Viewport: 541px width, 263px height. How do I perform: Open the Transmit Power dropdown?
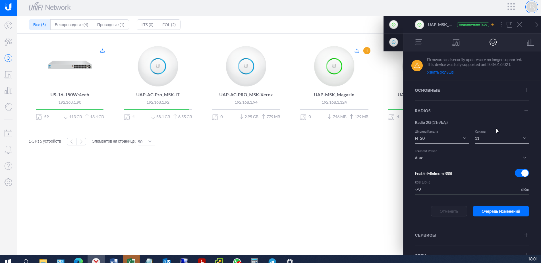(472, 158)
